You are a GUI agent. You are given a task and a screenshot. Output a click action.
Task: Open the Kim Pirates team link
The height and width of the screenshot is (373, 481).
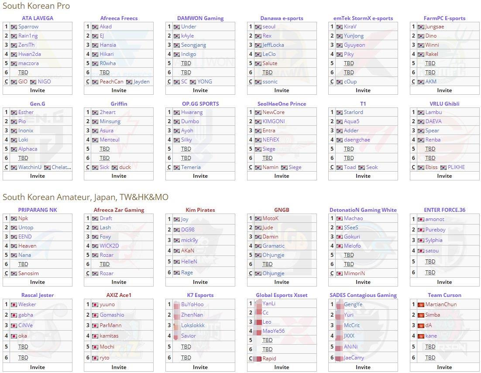point(200,210)
